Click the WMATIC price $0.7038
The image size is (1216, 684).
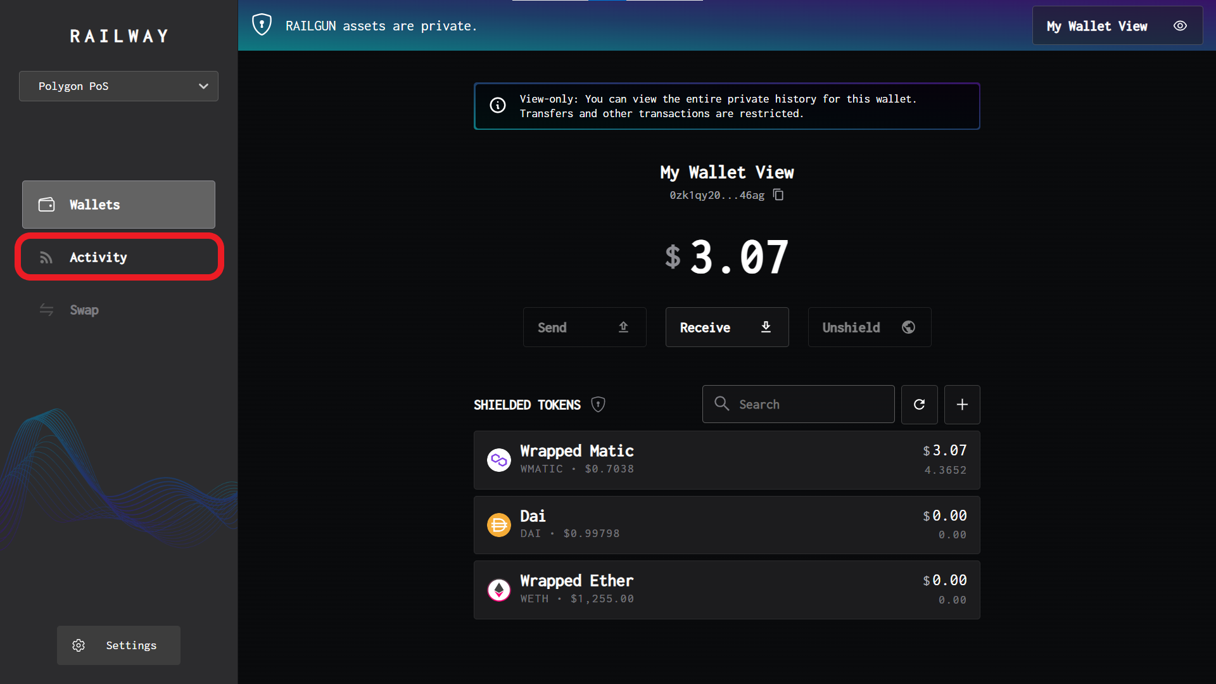click(609, 469)
